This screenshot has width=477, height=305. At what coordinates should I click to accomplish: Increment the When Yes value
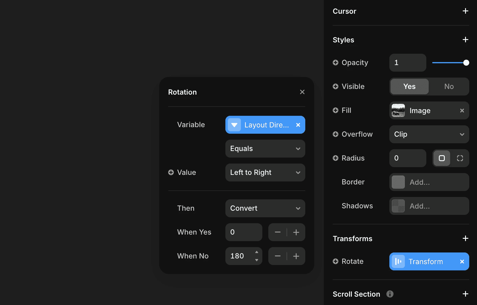296,232
